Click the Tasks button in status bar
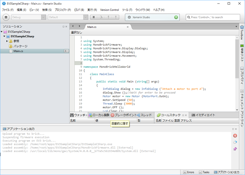The height and width of the screenshot is (175, 245). (x=204, y=172)
